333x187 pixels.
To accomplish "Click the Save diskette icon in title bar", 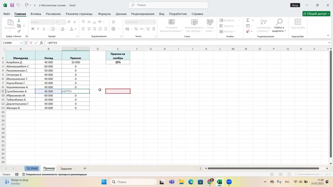I will point(12,5).
